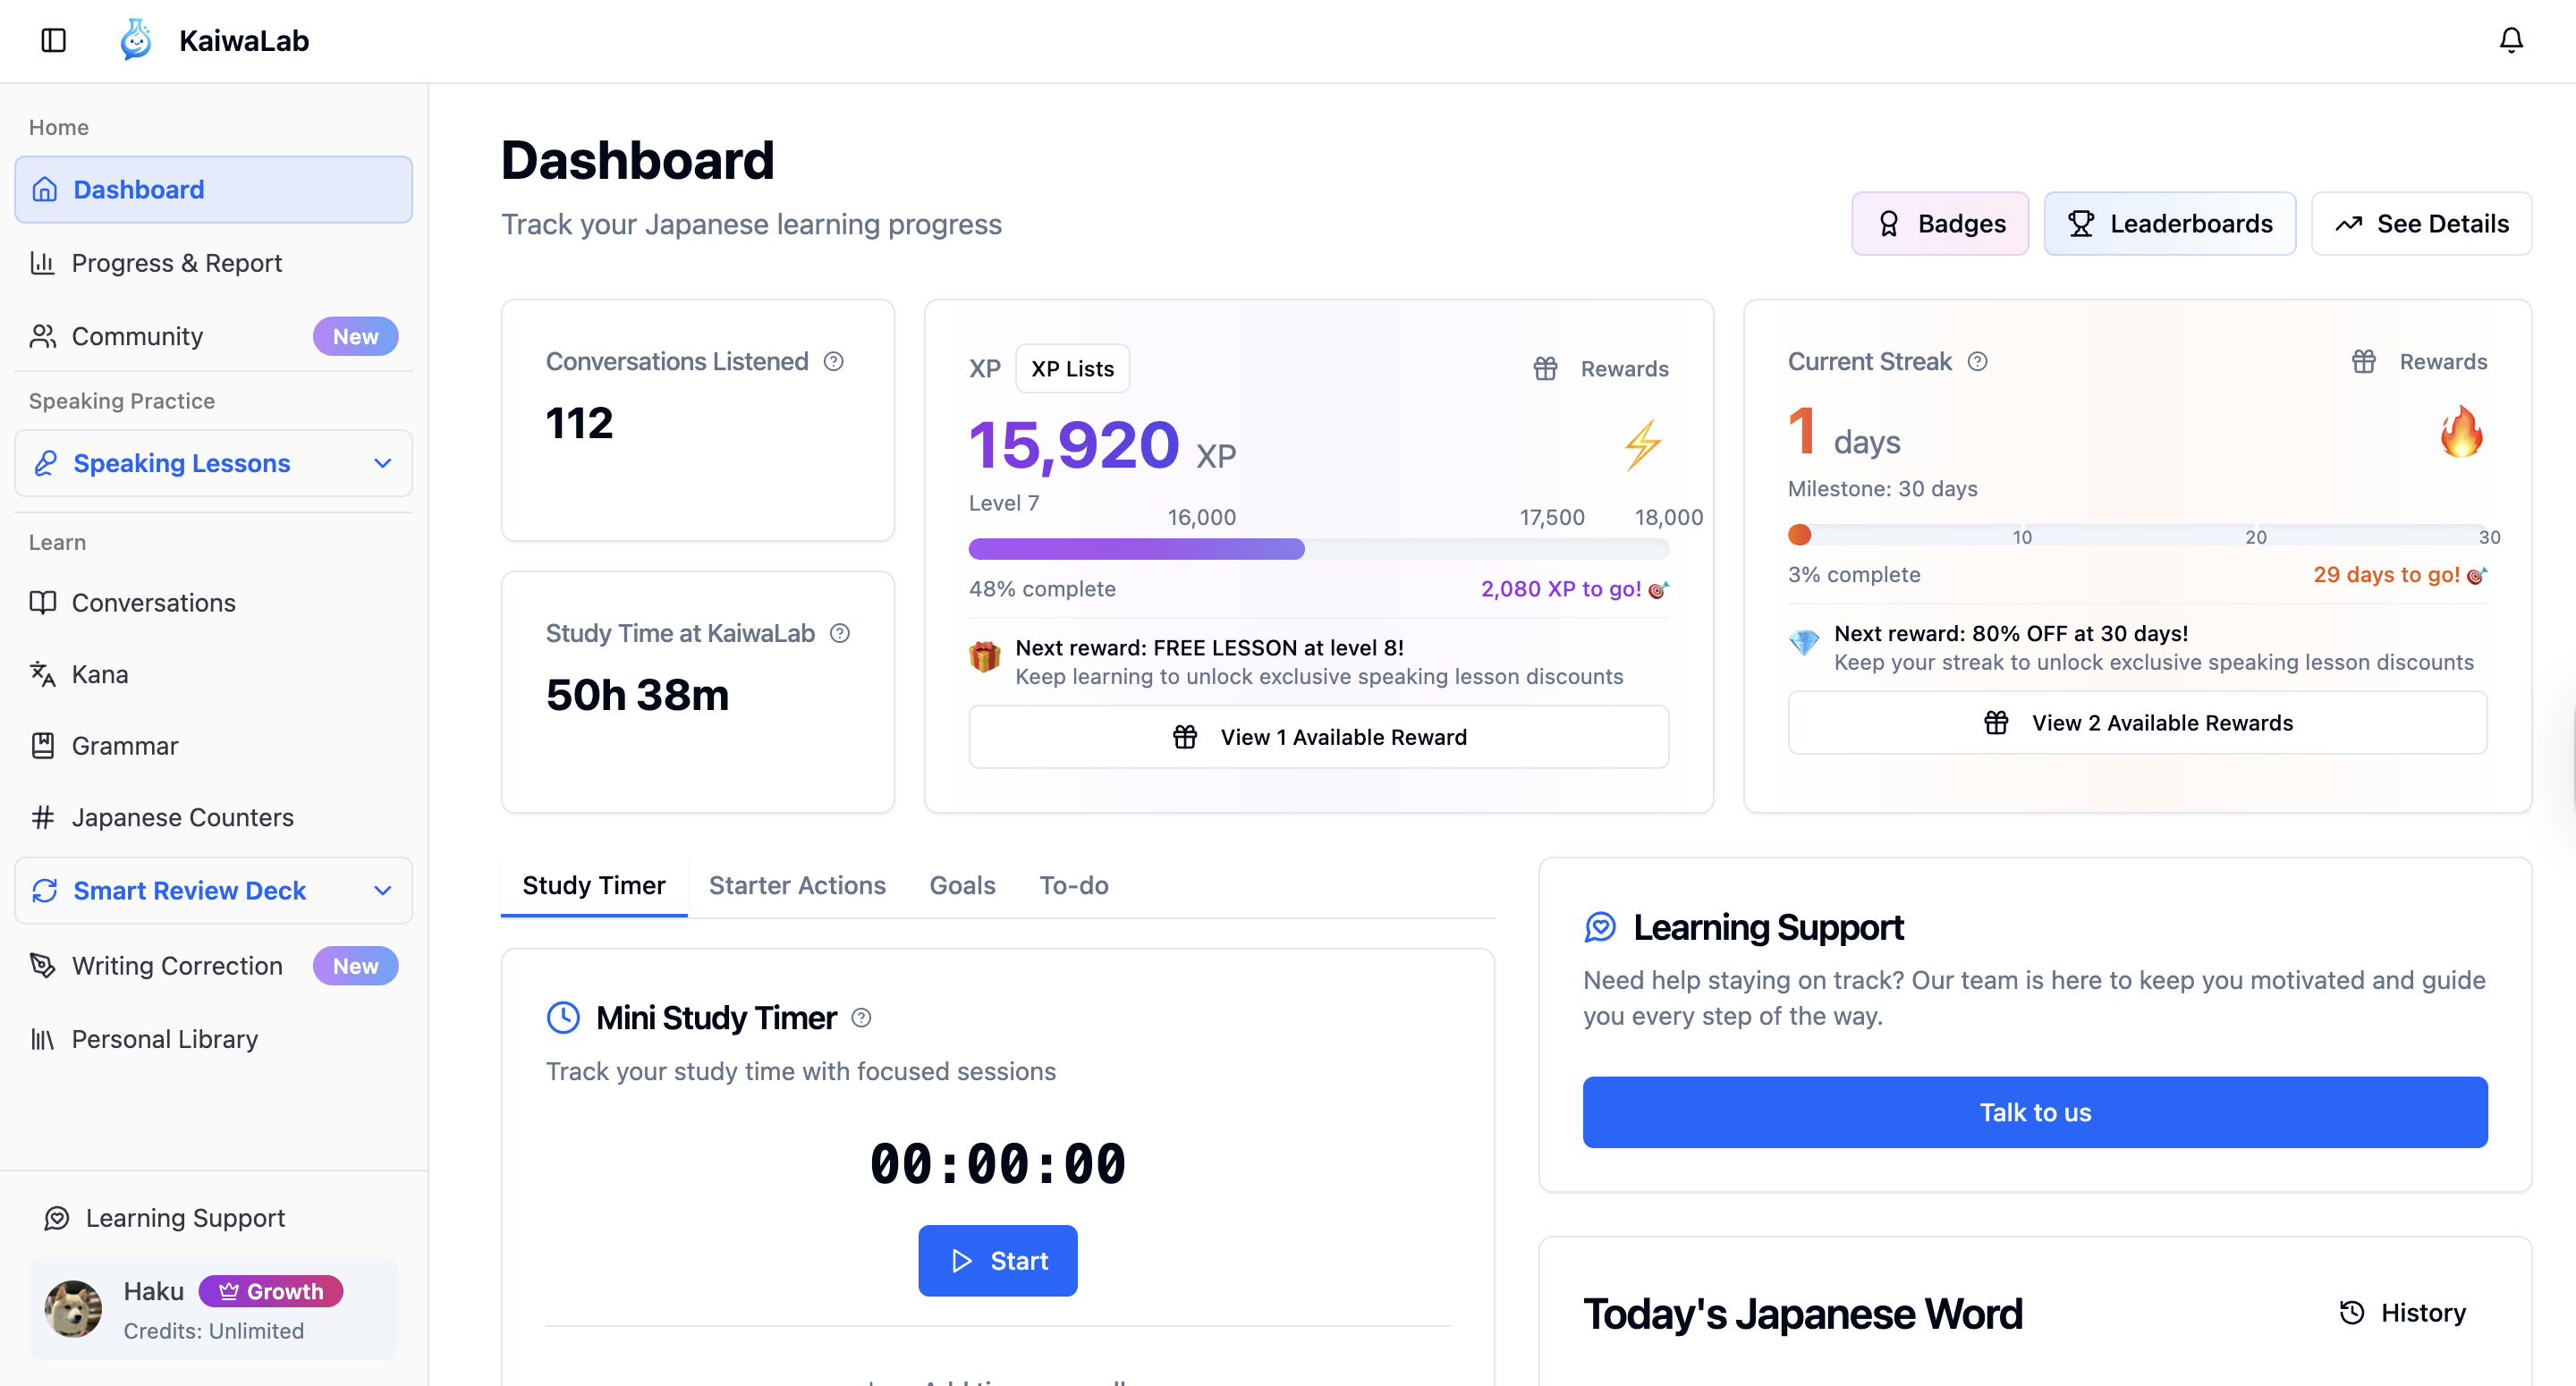Viewport: 2576px width, 1386px height.
Task: Switch to the Starter Actions tab
Action: pos(796,885)
